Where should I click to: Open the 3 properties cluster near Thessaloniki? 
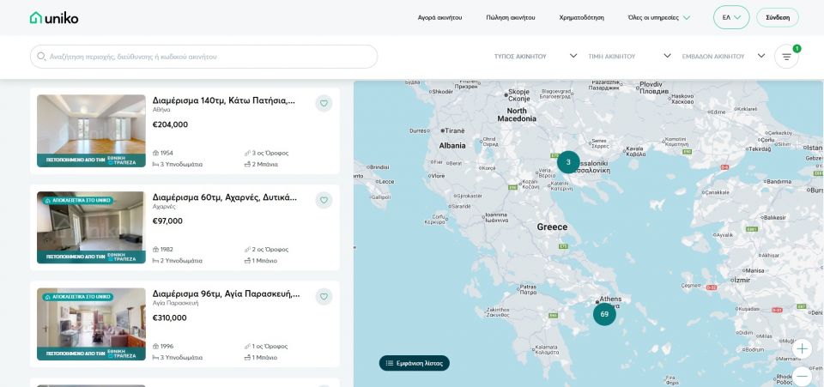pos(568,162)
